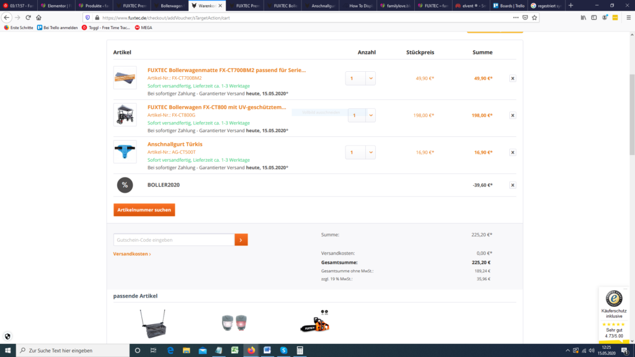Open quantity dropdown for Anschnallgurt Türkis
Screen dimensions: 635x357
pyautogui.click(x=371, y=152)
